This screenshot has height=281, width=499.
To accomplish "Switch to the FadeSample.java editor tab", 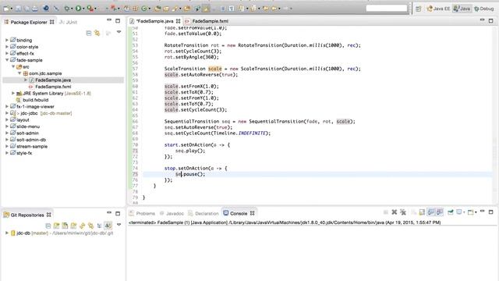I will (x=155, y=21).
